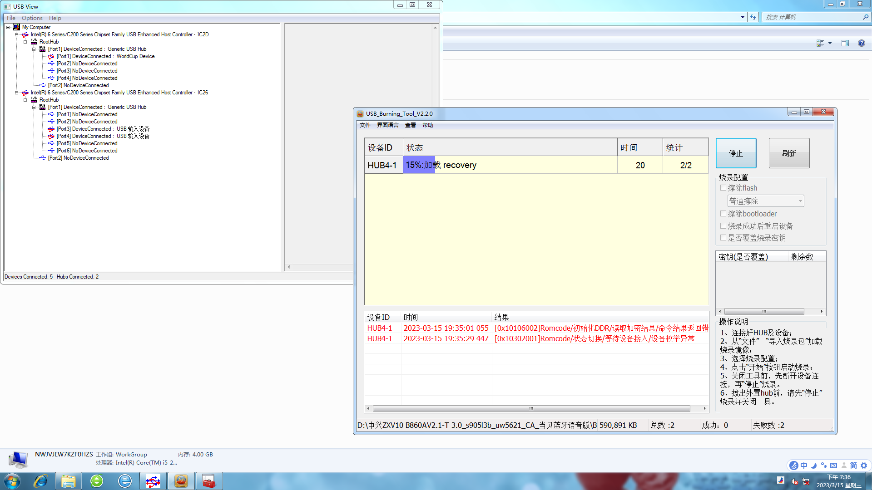Open the Windows Start menu
Viewport: 872px width, 490px height.
pyautogui.click(x=12, y=481)
